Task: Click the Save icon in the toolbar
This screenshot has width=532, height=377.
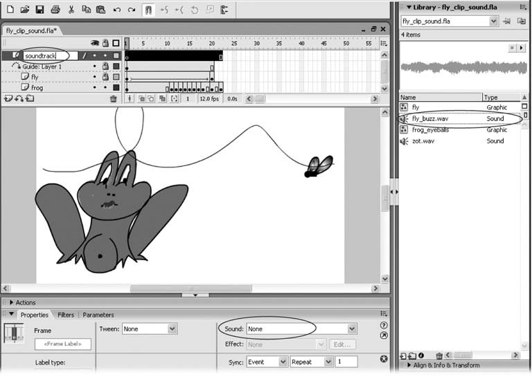Action: [x=39, y=10]
